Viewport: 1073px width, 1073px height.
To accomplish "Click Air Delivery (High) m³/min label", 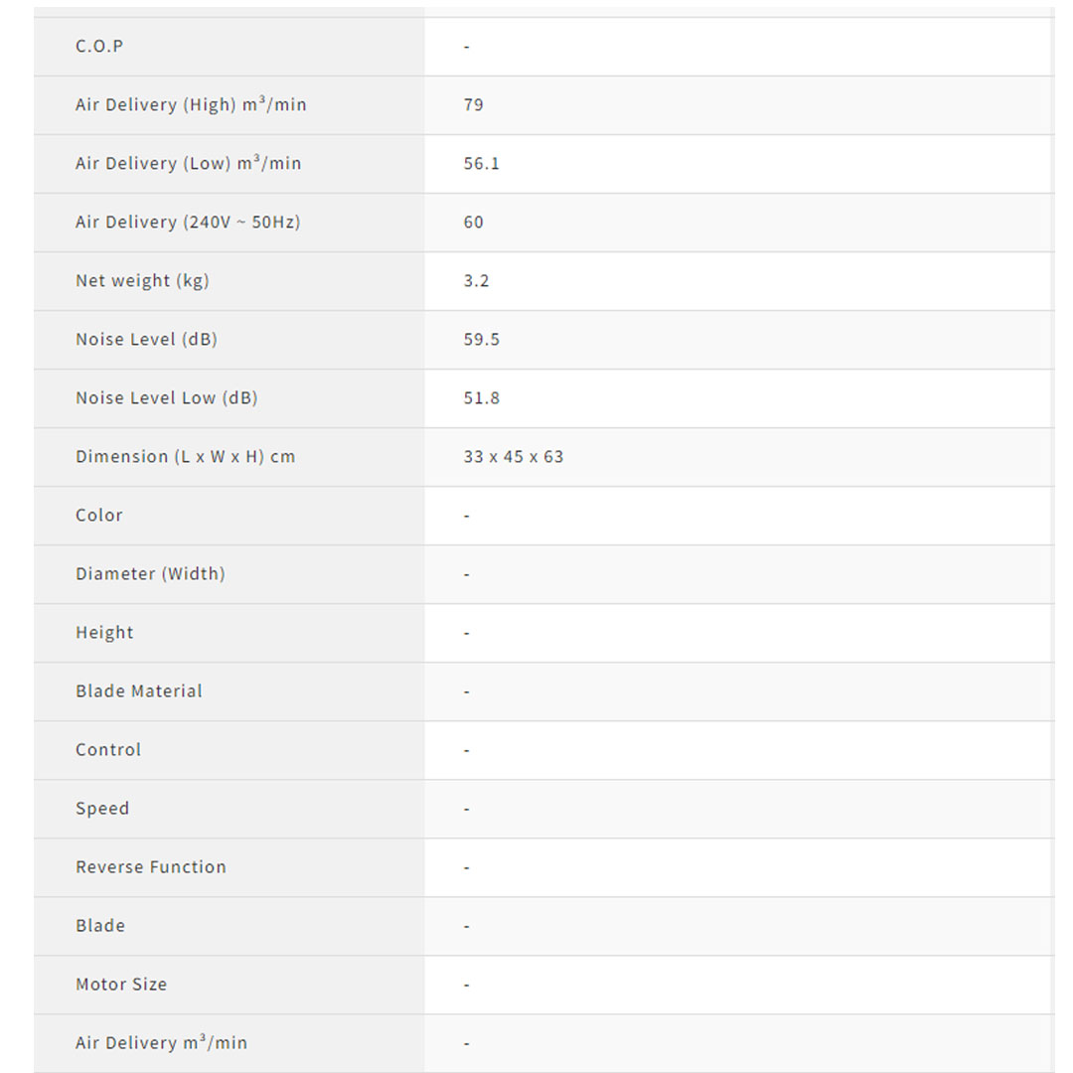I will 191,105.
